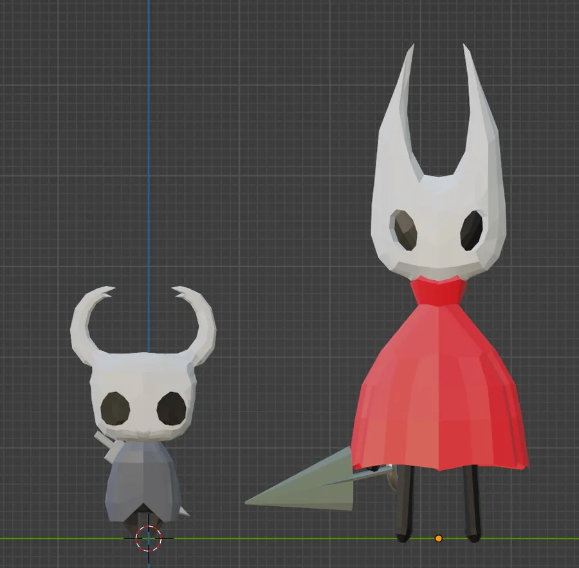Click the orange object origin dot

click(438, 538)
